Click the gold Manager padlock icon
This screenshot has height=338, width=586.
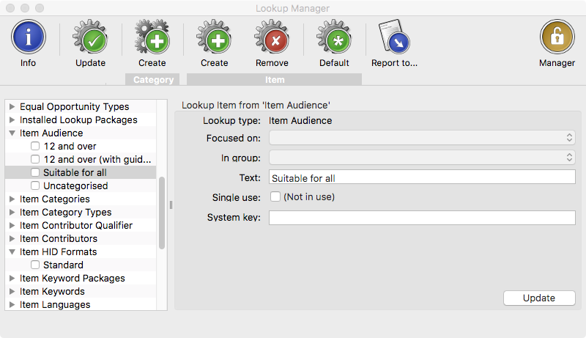557,37
